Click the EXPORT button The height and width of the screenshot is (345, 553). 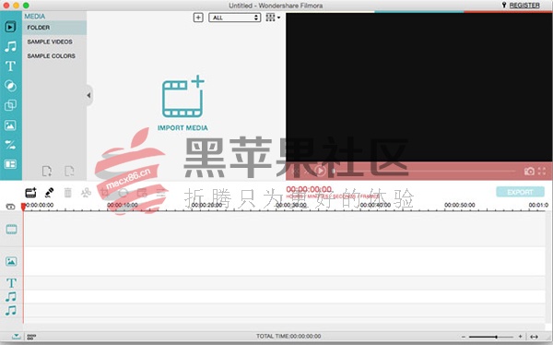pos(520,192)
